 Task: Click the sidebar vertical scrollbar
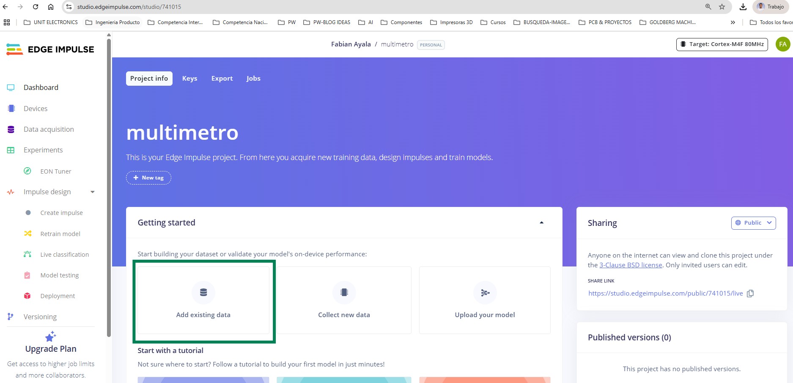pyautogui.click(x=109, y=188)
